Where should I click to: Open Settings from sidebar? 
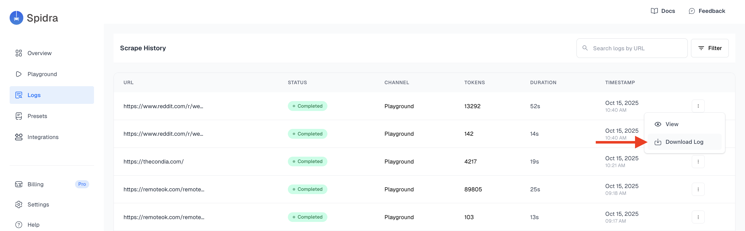(x=51, y=204)
